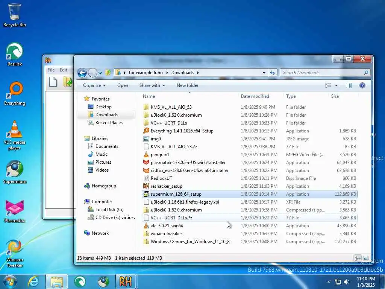Open the Organize menu

[94, 85]
